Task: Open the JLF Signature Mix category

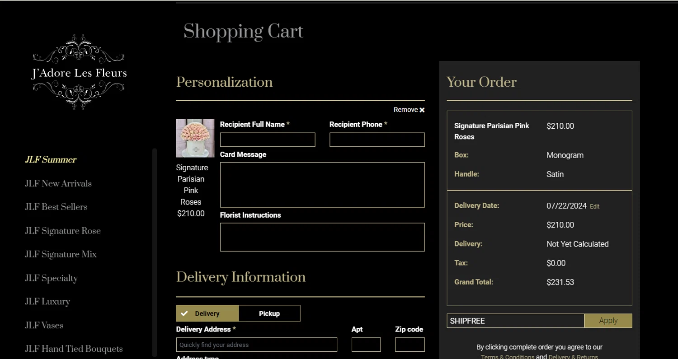Action: (61, 254)
